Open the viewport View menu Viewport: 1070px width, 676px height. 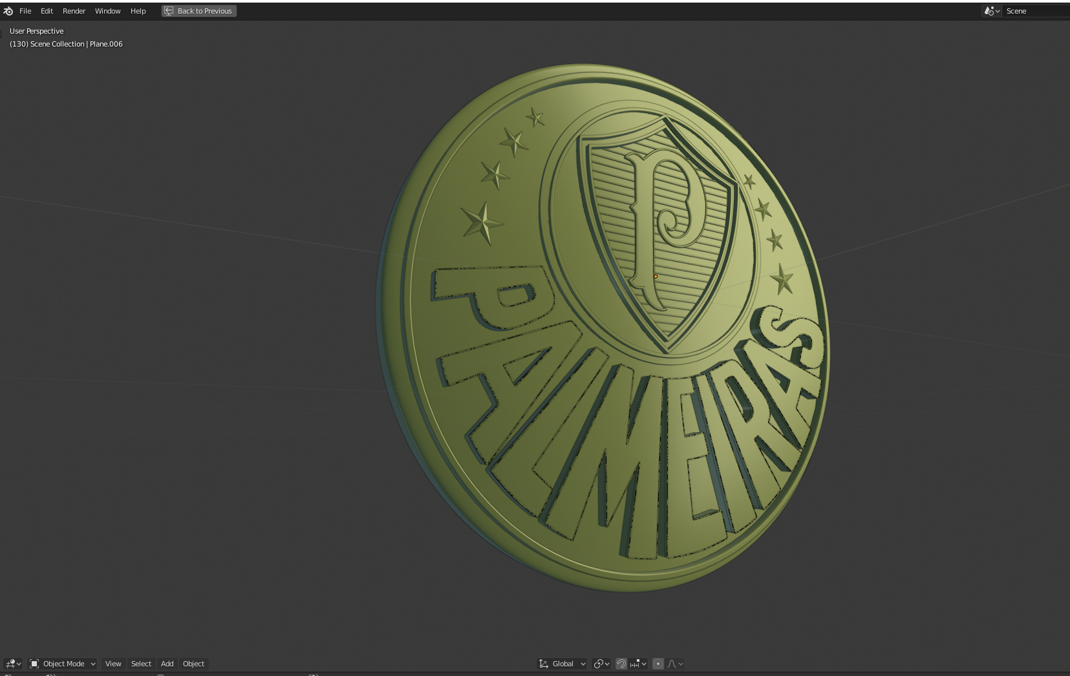click(113, 664)
